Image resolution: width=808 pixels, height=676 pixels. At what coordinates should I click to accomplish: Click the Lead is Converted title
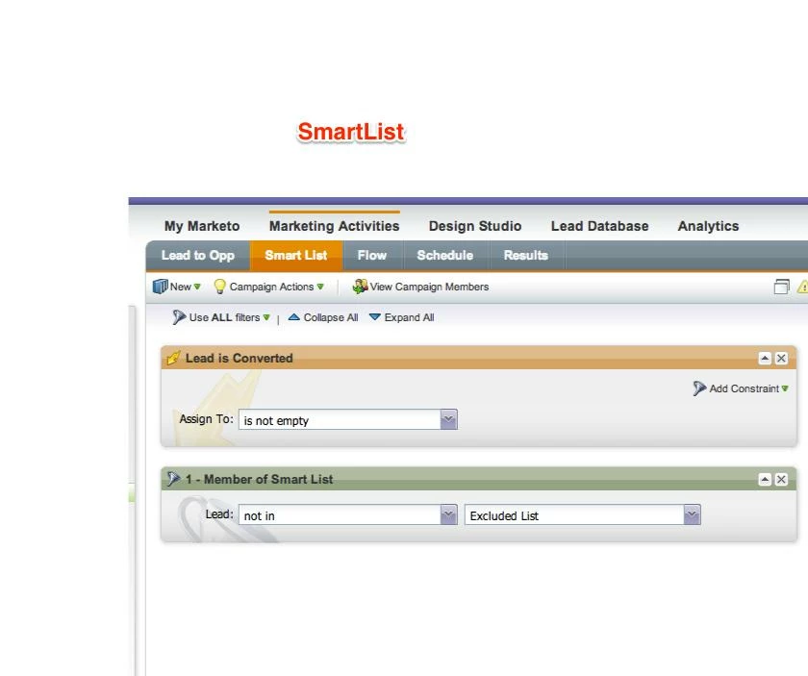[x=240, y=358]
